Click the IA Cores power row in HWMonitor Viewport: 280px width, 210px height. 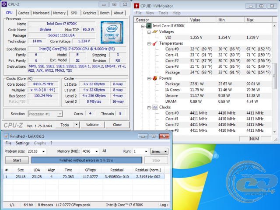pos(218,90)
